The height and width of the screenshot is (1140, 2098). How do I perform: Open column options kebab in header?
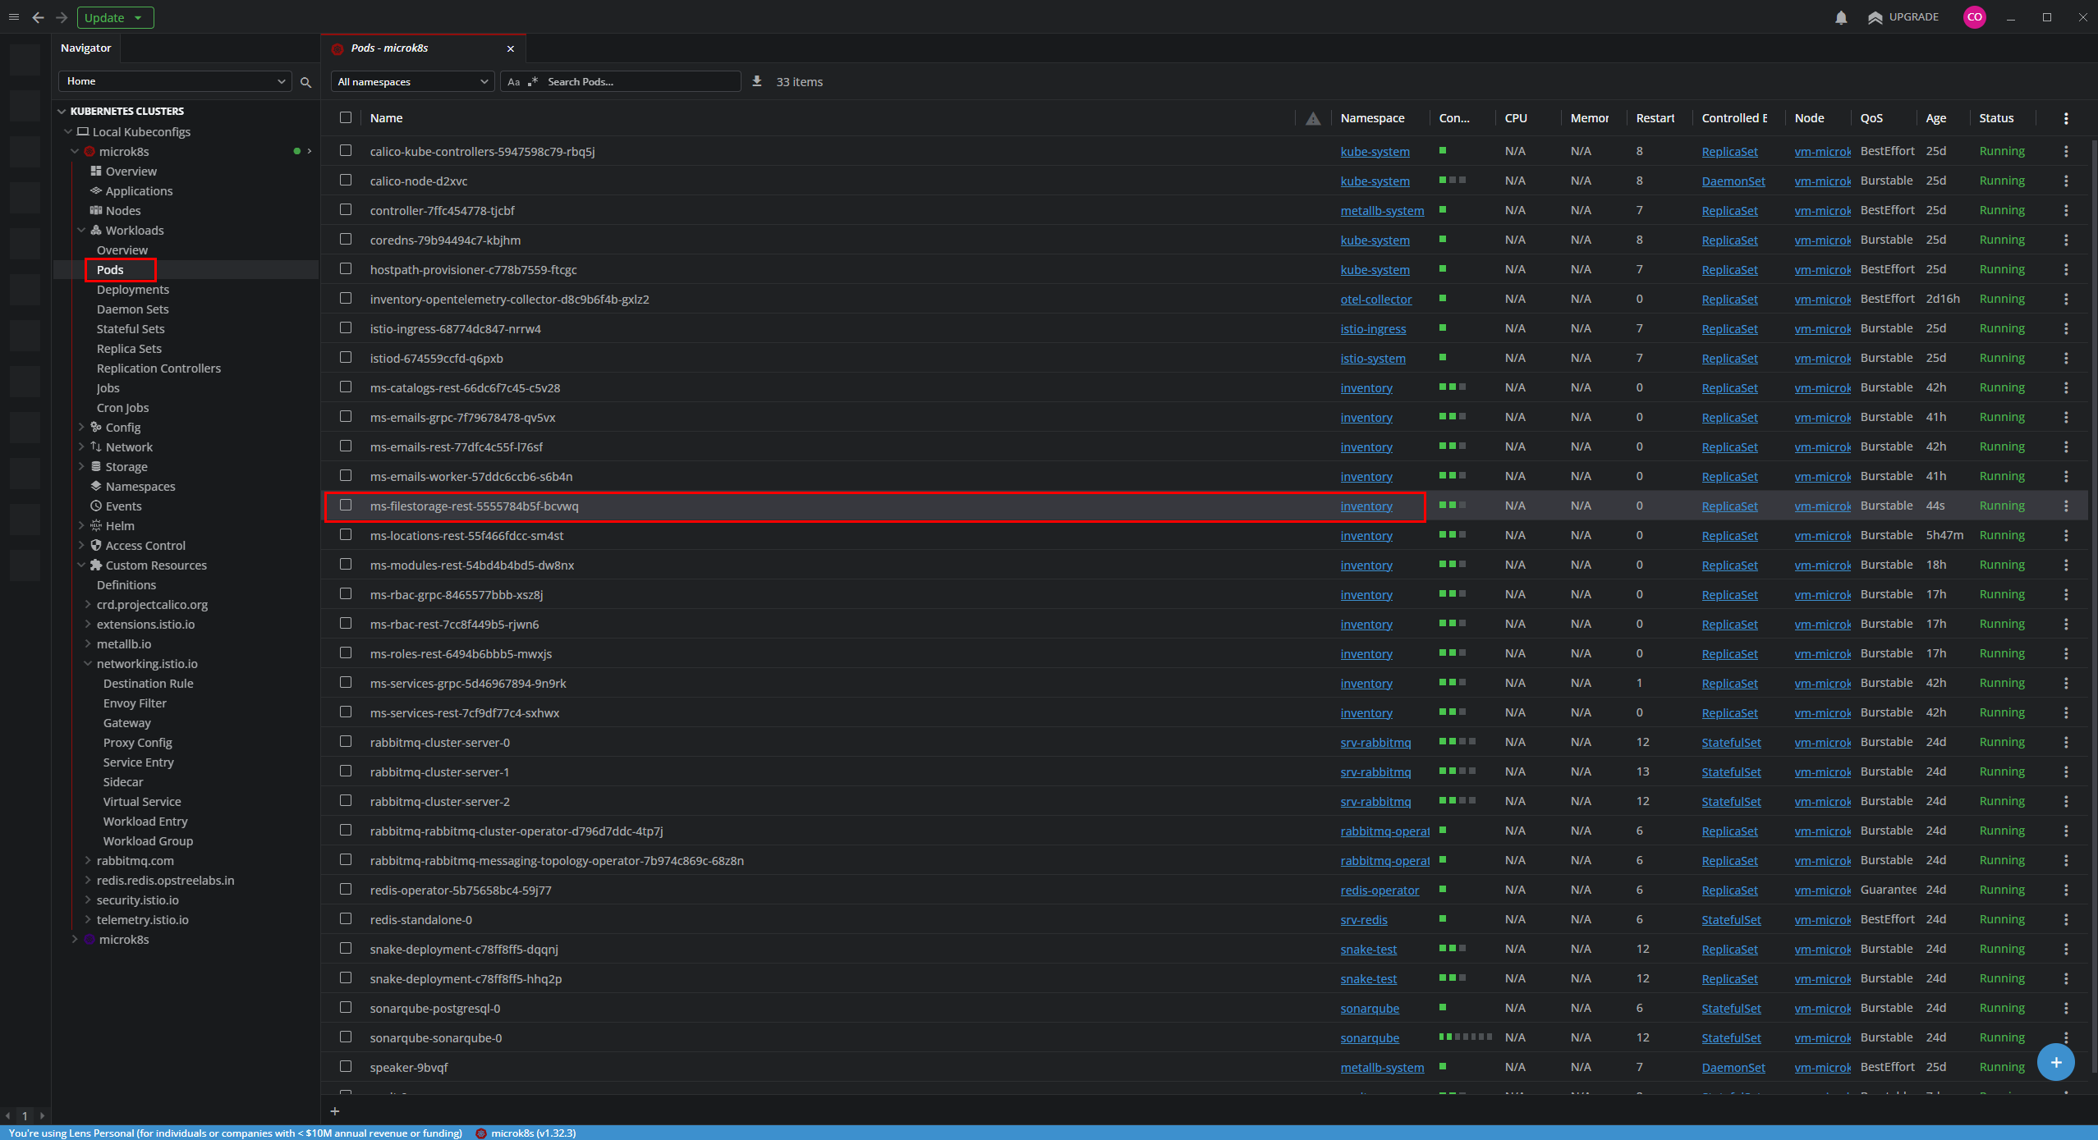point(2066,118)
